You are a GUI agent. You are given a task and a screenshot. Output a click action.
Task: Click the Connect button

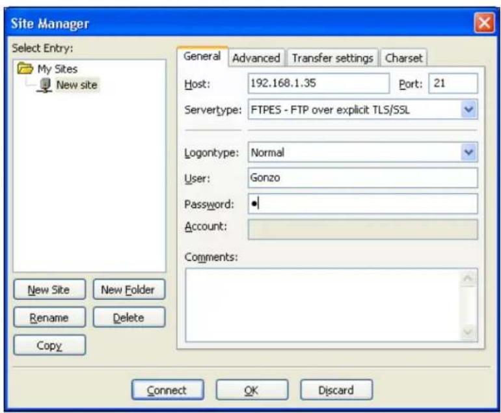[168, 390]
